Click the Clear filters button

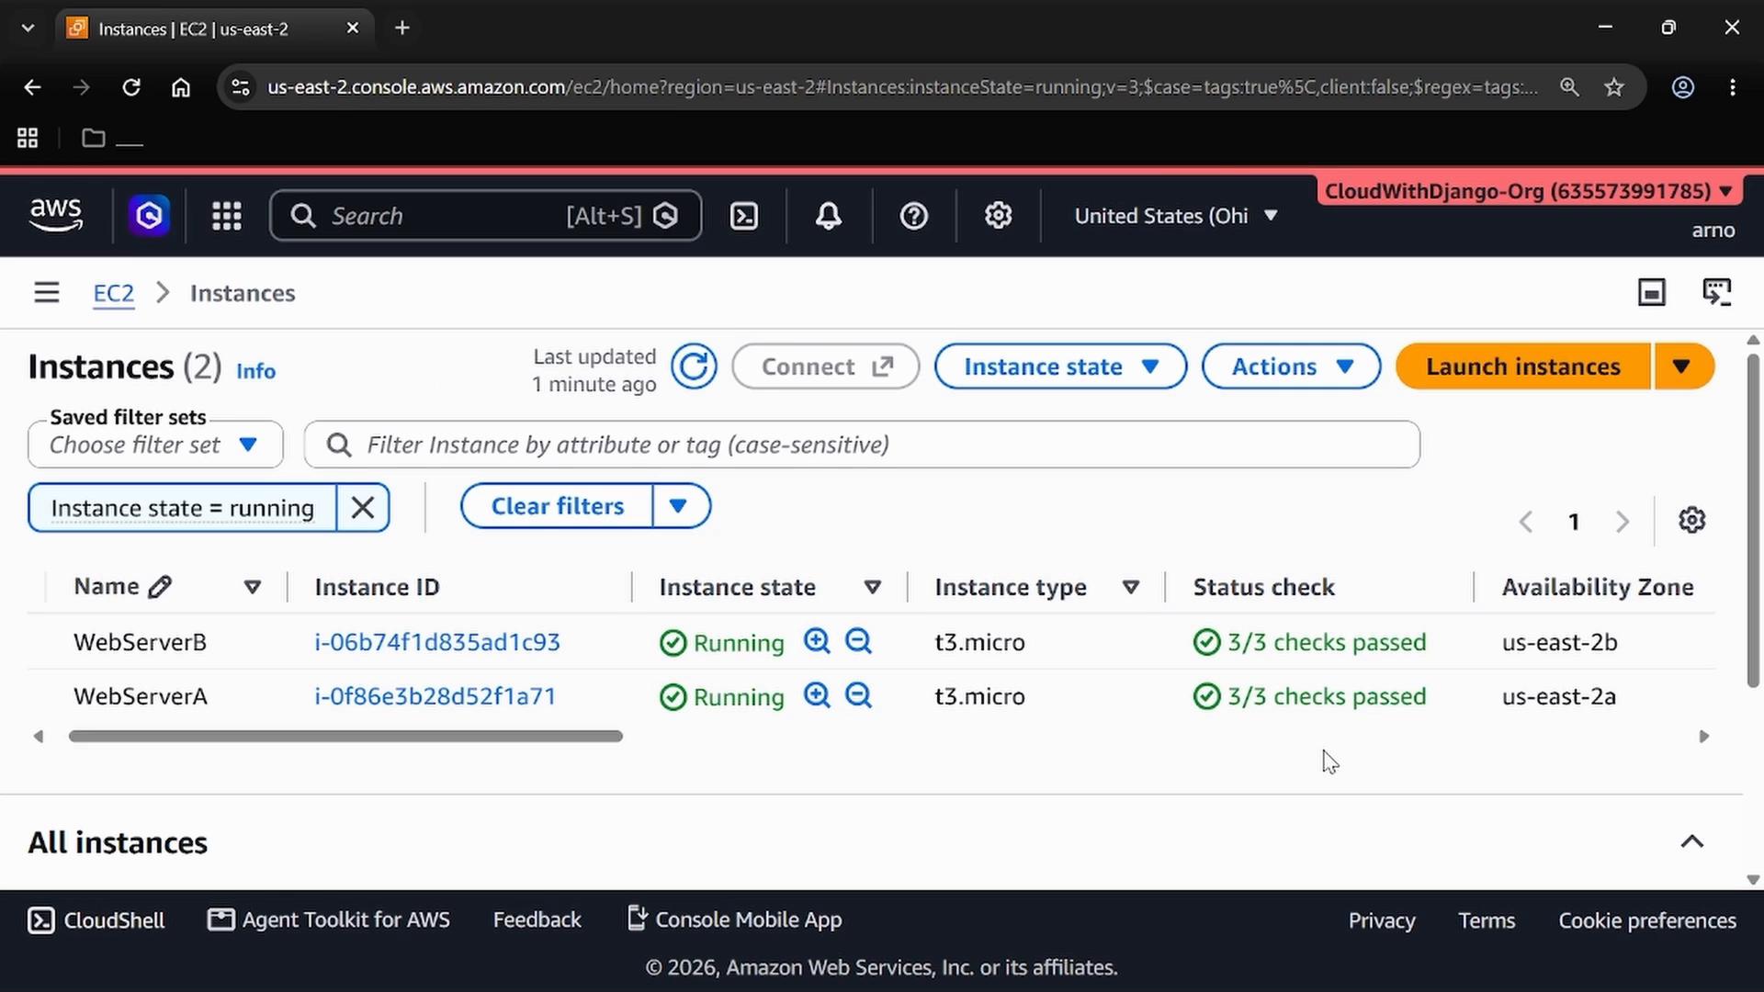click(x=557, y=506)
